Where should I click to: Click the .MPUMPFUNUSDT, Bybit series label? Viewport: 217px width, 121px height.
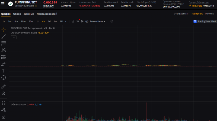pos(24,33)
